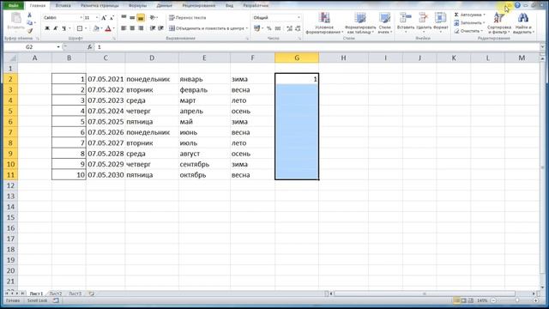549x309 pixels.
Task: Select sheet tab Лист3
Action: [x=75, y=294]
